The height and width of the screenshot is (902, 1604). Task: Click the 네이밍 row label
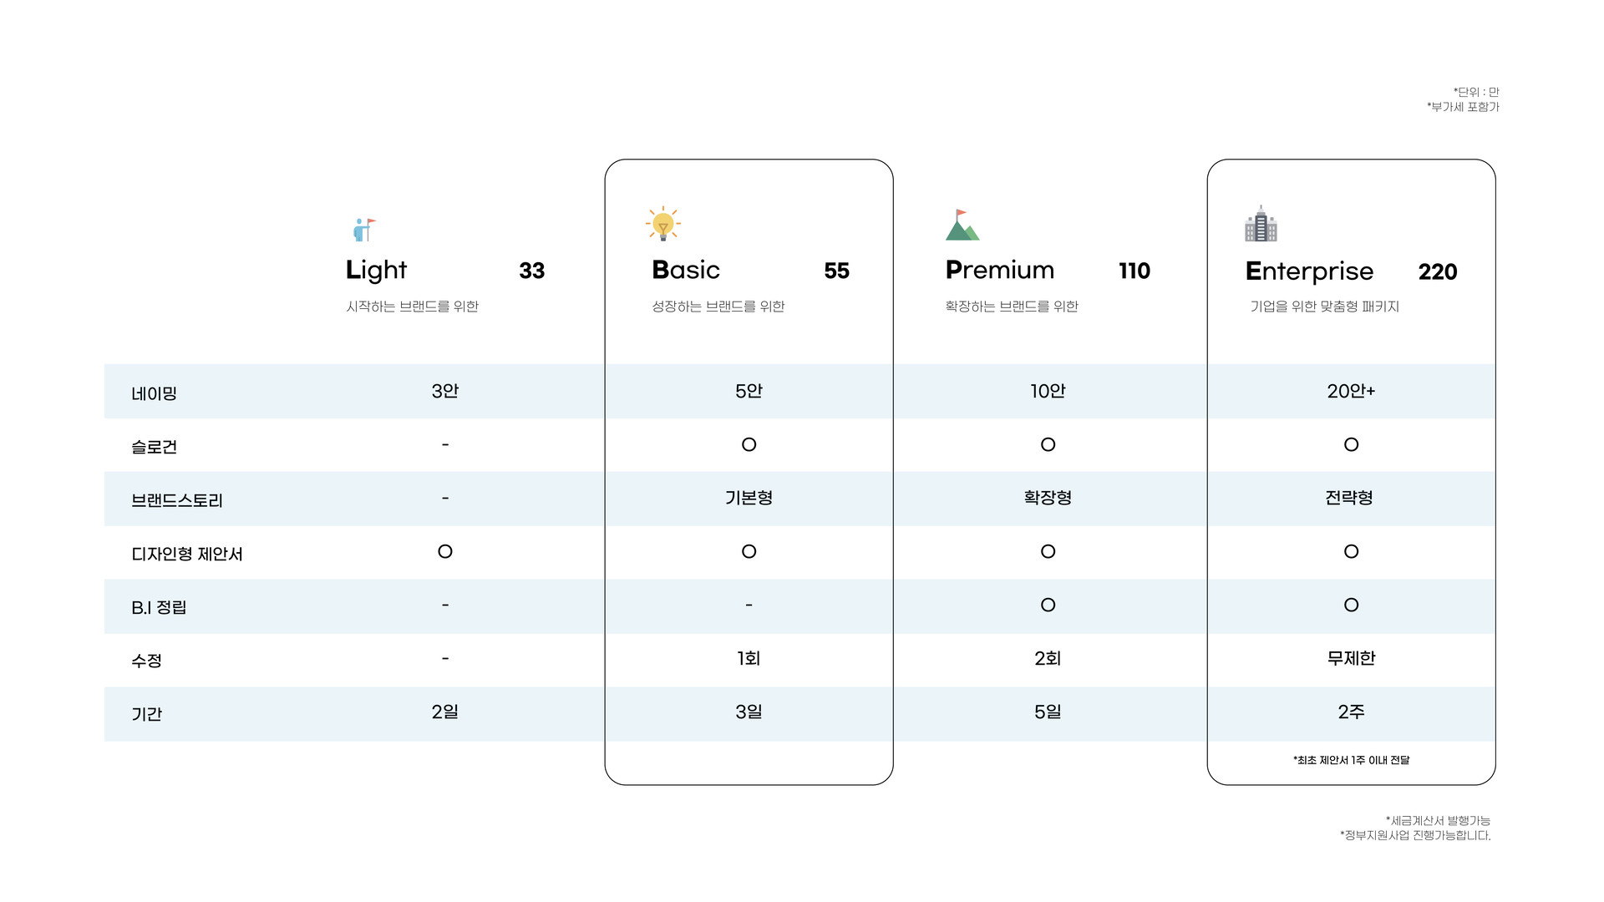click(x=155, y=393)
